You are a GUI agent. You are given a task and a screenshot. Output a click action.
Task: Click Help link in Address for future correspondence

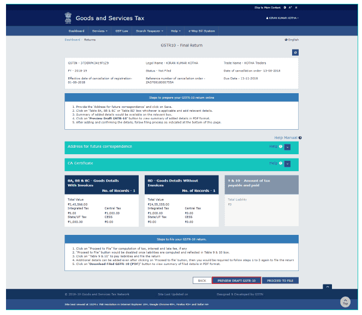[x=274, y=146]
